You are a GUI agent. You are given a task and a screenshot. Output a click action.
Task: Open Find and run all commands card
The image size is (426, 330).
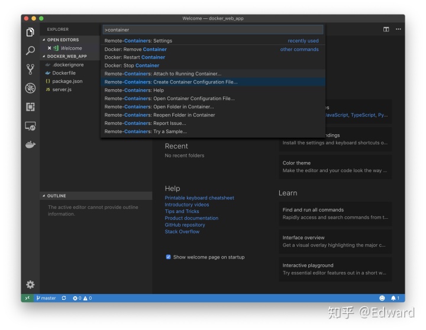click(x=335, y=213)
